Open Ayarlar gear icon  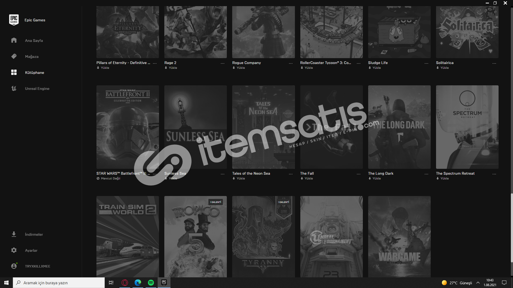14,250
